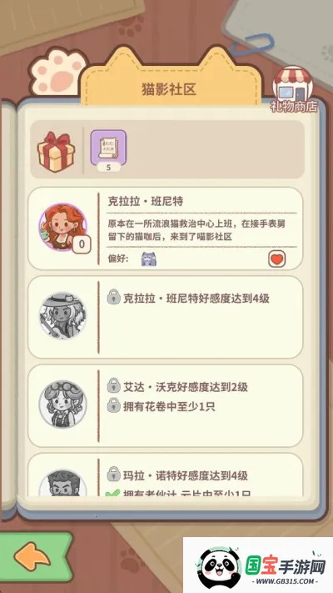Viewport: 333px width, 593px height.
Task: Tap the locked curly hair character avatar
Action: point(62,404)
